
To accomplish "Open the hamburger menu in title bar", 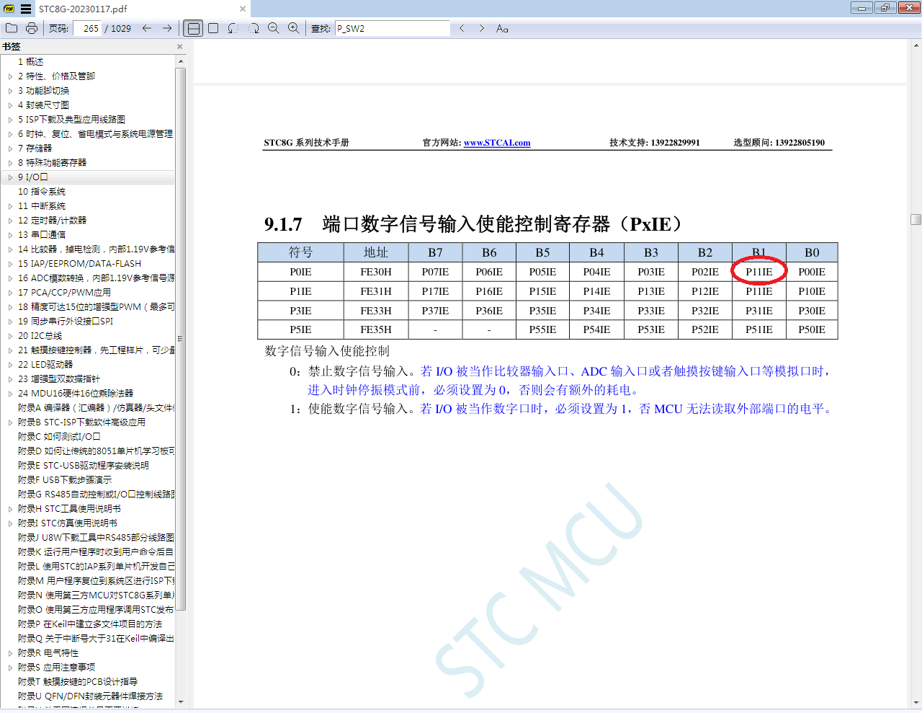I will [26, 9].
